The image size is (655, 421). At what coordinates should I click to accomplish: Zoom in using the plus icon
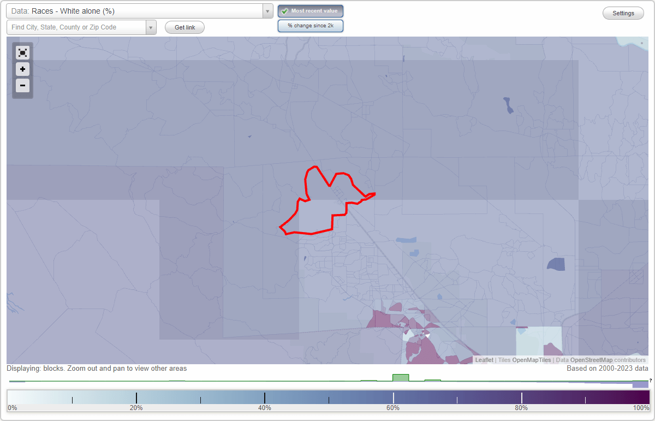(x=22, y=69)
